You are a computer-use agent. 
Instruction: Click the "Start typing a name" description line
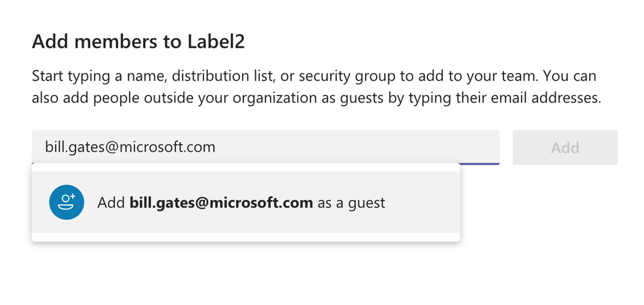(313, 76)
